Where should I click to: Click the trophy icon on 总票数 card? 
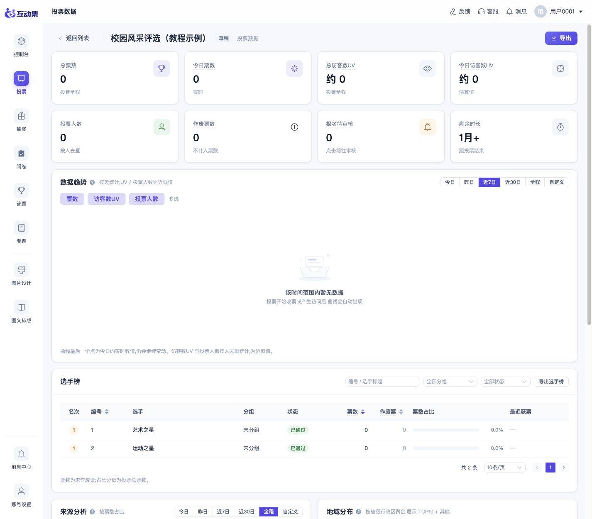(x=161, y=69)
